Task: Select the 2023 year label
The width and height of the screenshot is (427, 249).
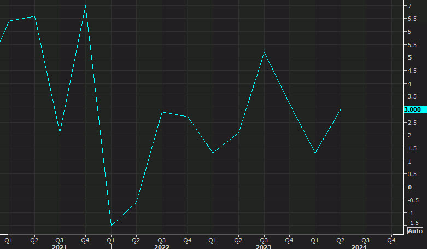Action: click(x=264, y=247)
